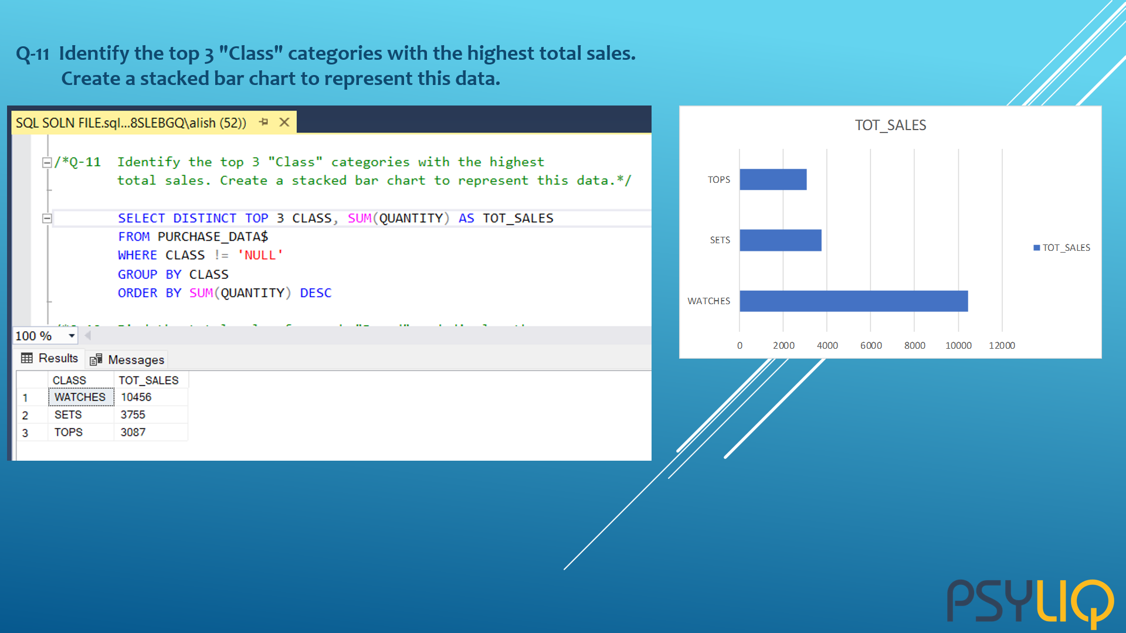Click the WATCHES bar in chart
The image size is (1126, 633).
click(853, 301)
